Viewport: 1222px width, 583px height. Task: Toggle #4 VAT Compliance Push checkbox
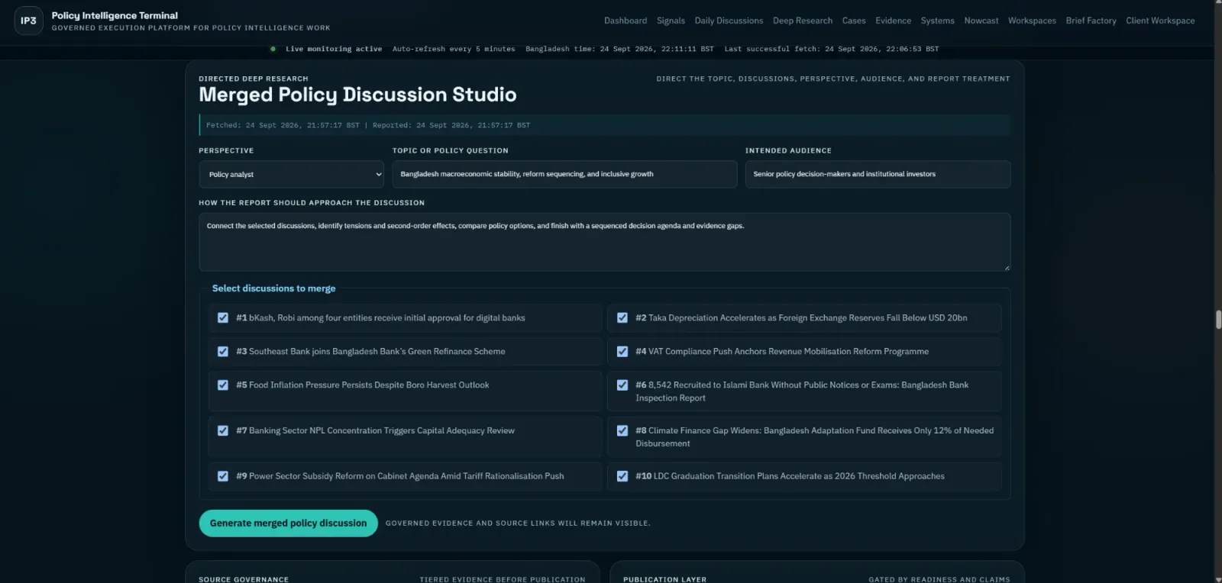click(622, 352)
